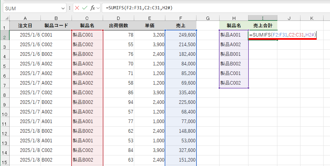Click date 2025/1/8 in row 12
This screenshot has width=330, height=166.
(25, 131)
